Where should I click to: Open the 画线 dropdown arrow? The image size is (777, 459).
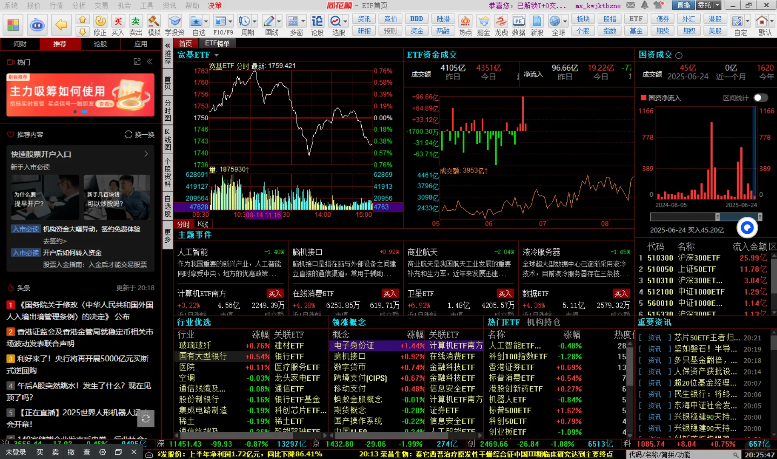click(x=279, y=21)
